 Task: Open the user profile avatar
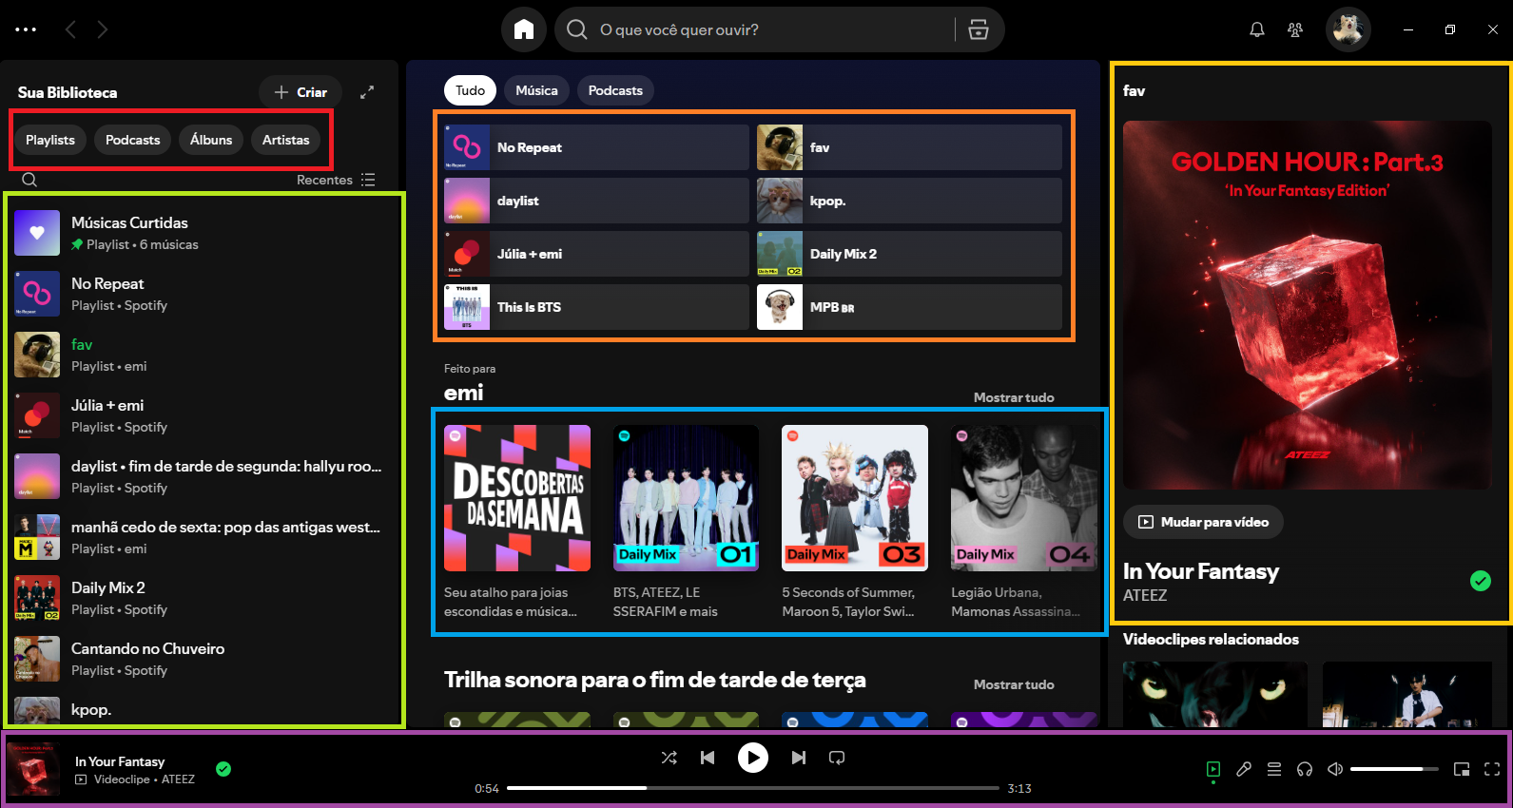tap(1348, 29)
